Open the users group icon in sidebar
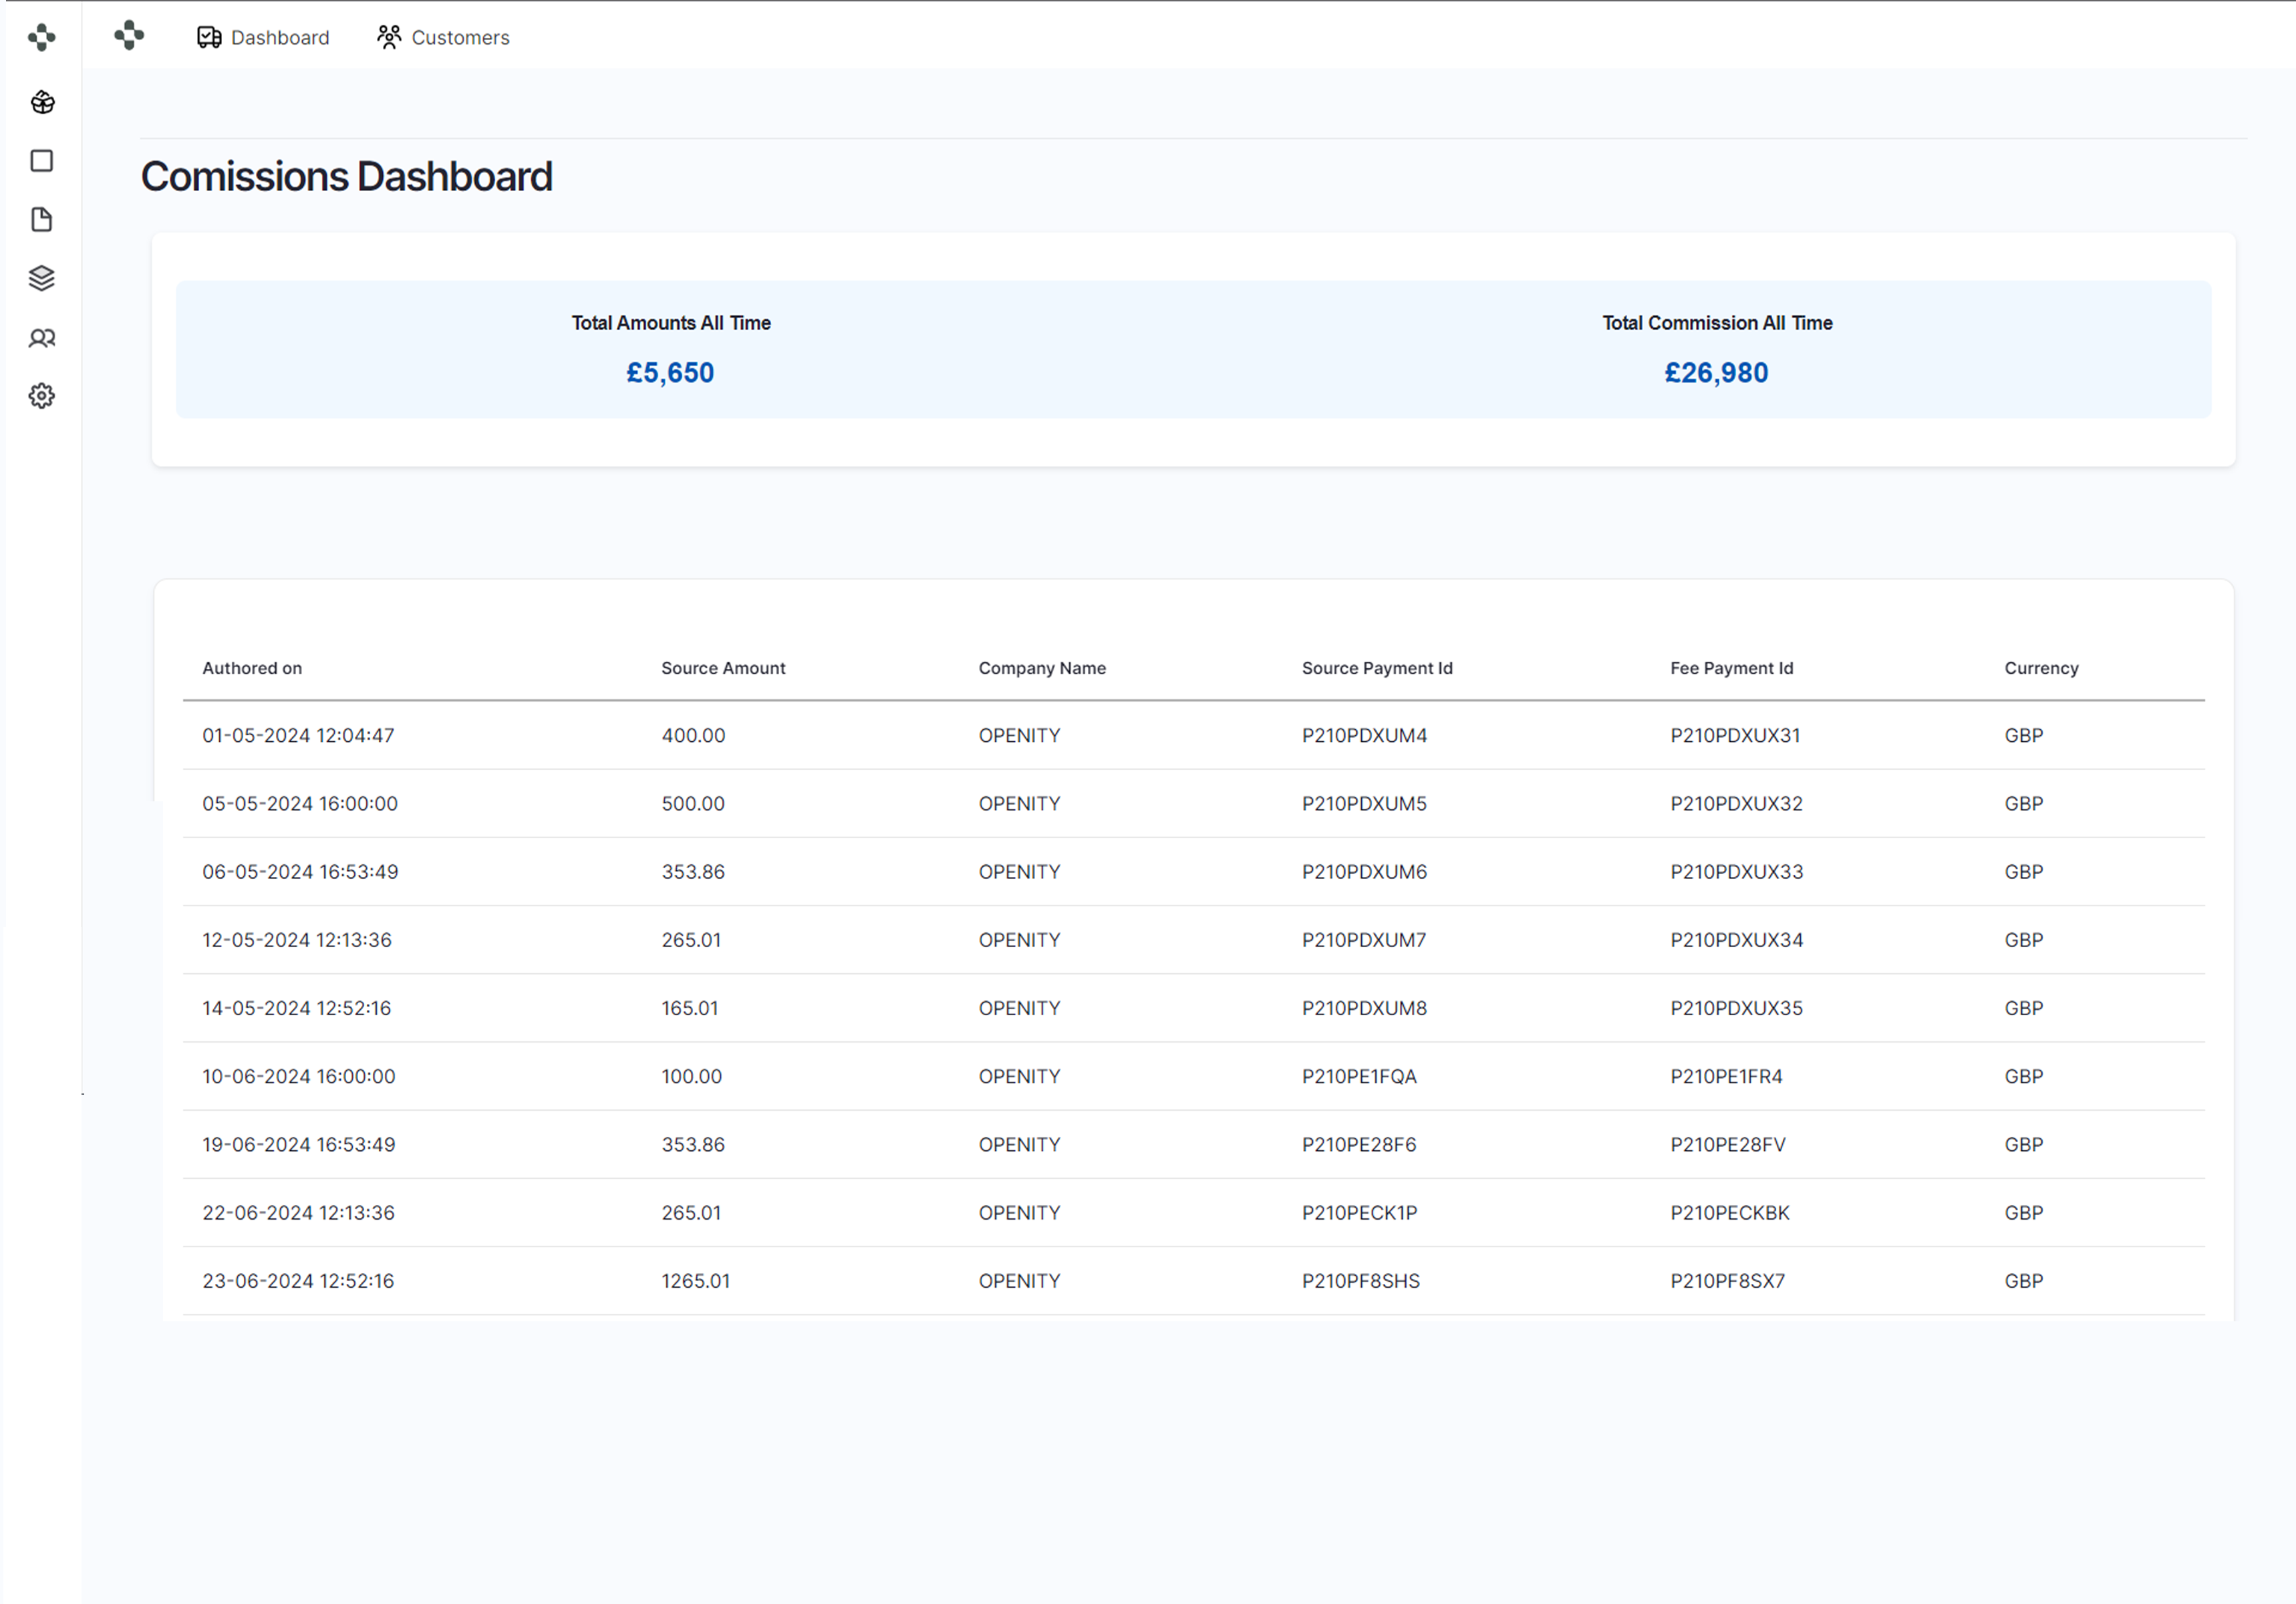 42,338
